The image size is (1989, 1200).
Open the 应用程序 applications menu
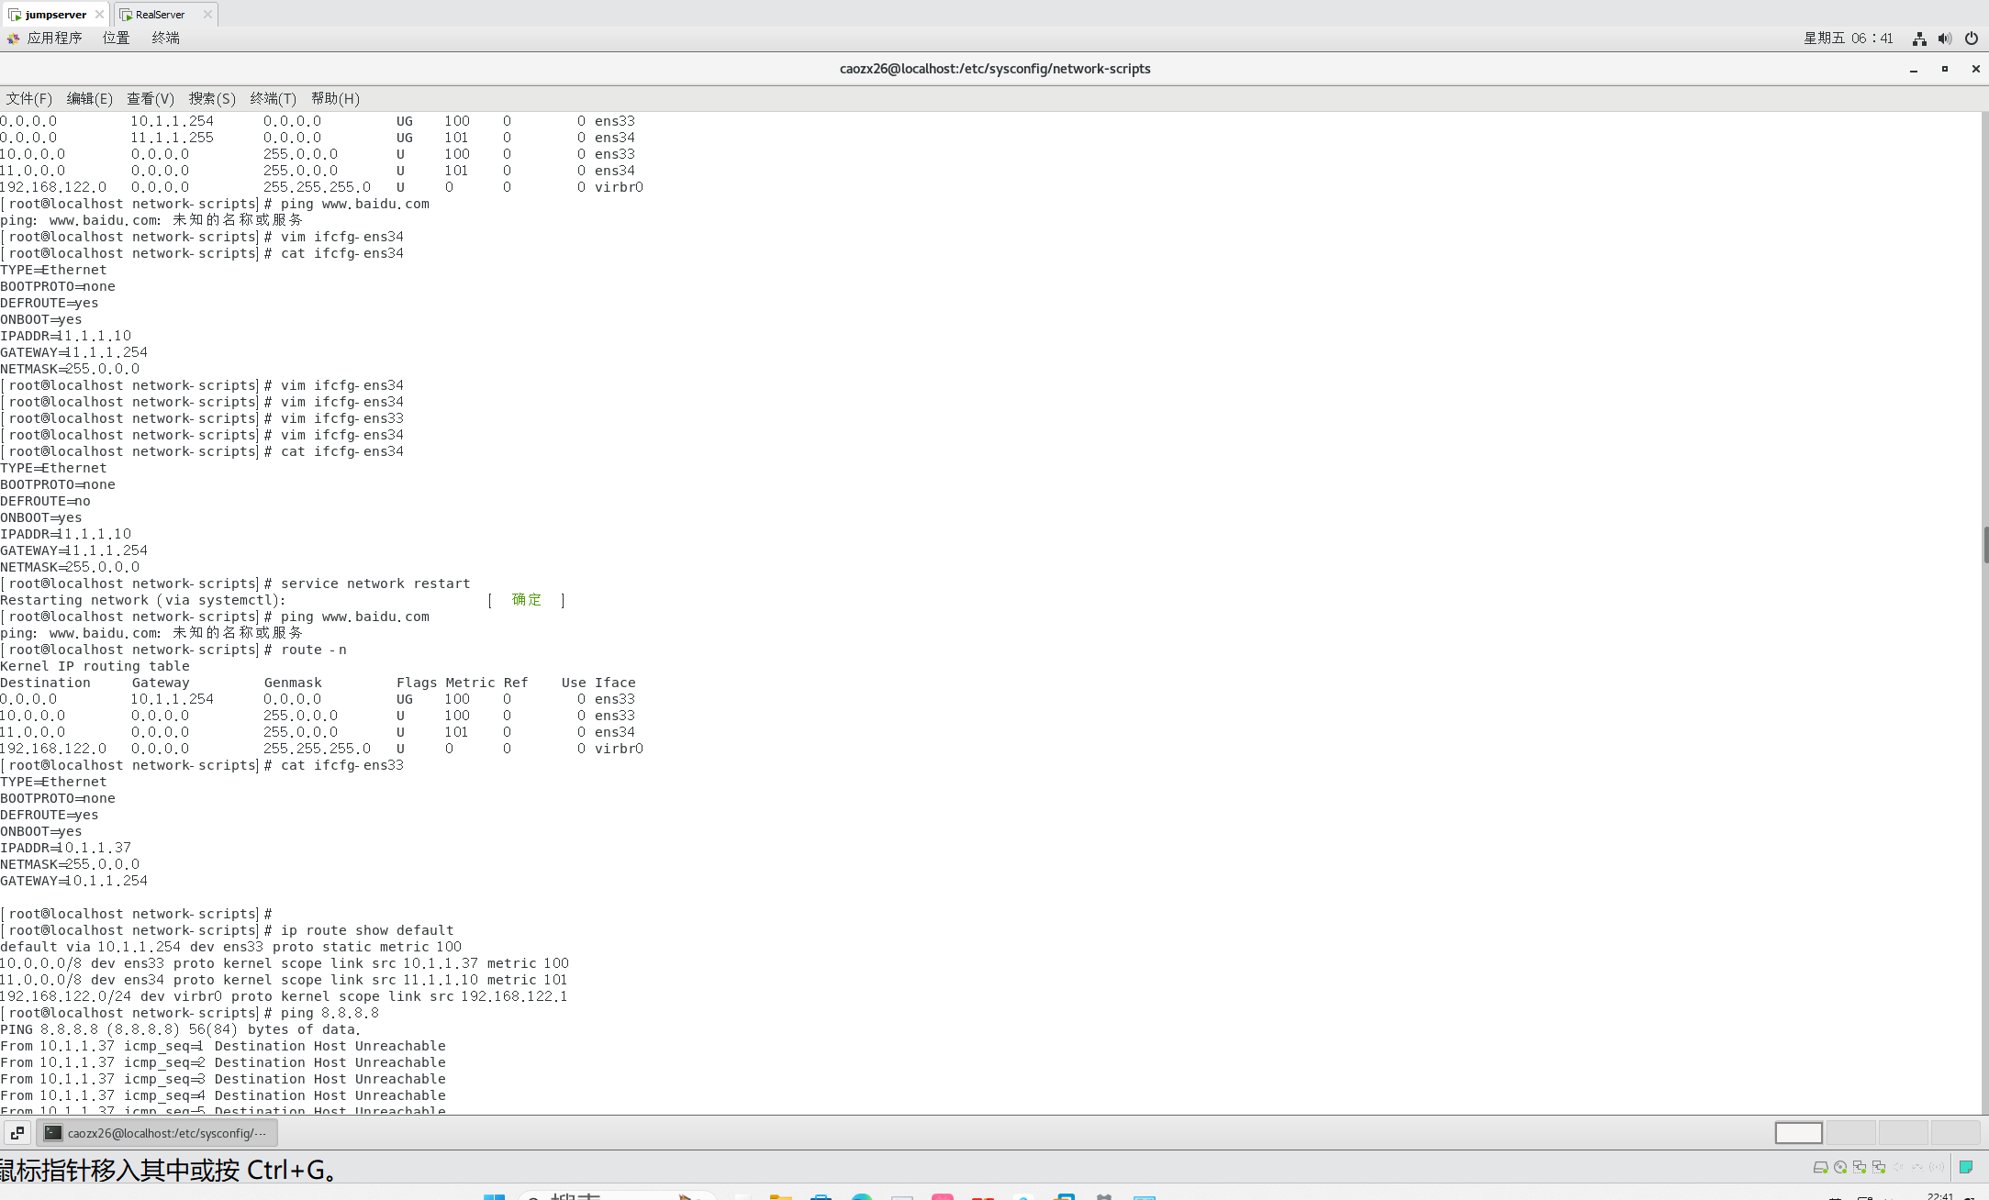tap(53, 38)
